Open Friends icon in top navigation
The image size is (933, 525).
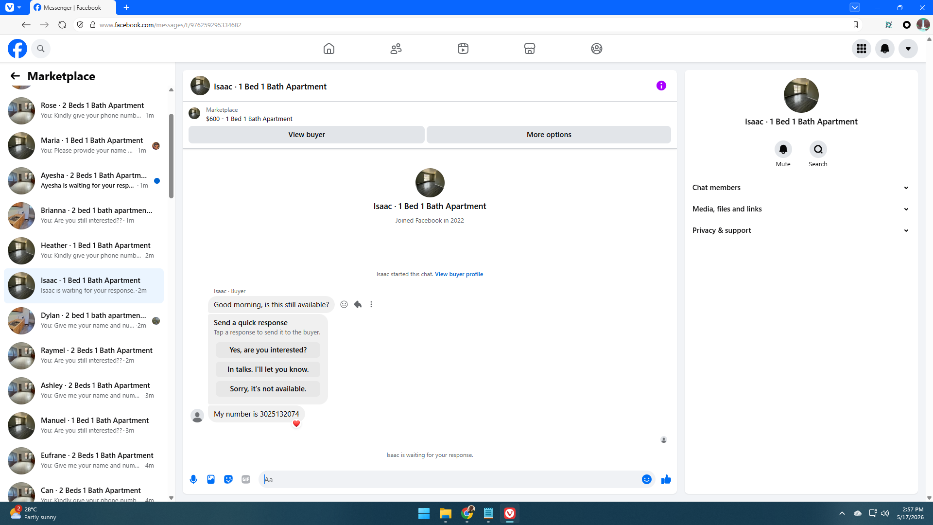point(396,49)
